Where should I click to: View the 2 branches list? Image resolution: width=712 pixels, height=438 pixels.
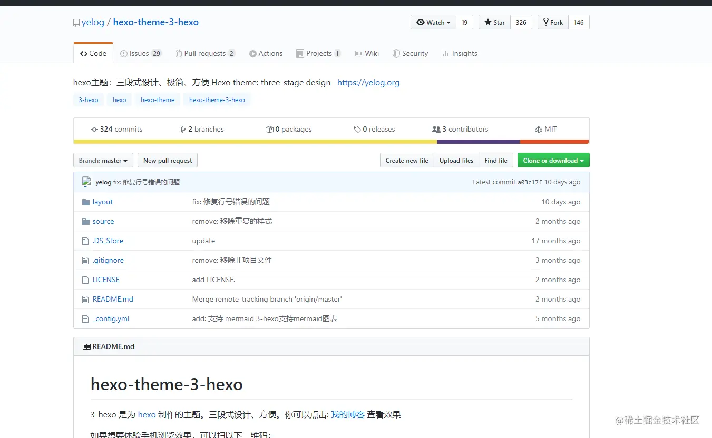202,130
